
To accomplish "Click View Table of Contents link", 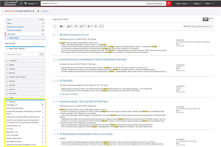I will [x=69, y=94].
